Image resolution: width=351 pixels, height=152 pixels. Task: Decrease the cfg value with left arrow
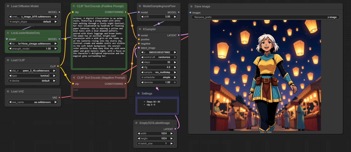click(142, 67)
